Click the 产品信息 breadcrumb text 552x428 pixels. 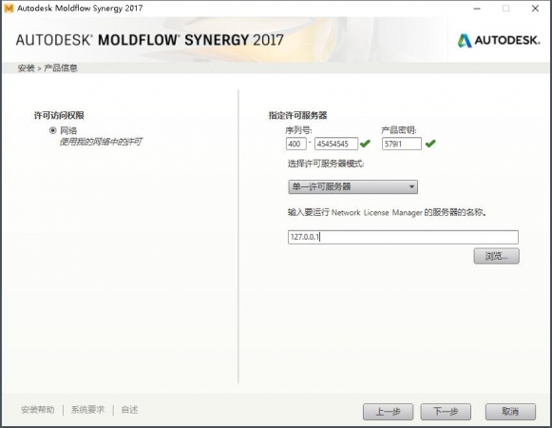coord(61,68)
